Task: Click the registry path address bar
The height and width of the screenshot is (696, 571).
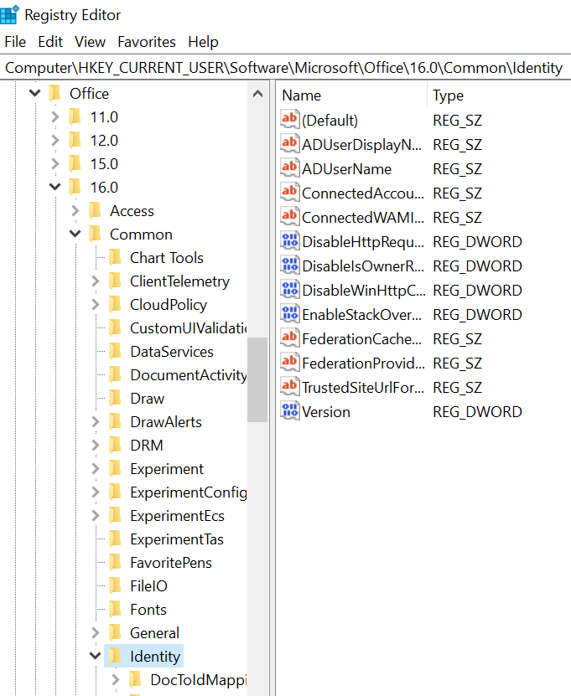Action: click(x=285, y=68)
